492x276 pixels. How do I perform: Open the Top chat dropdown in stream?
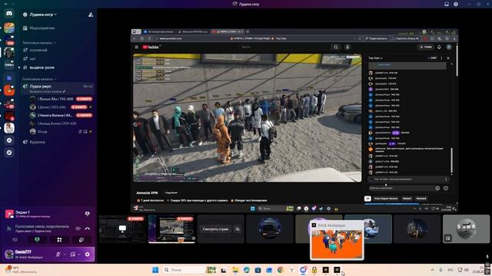click(x=375, y=58)
